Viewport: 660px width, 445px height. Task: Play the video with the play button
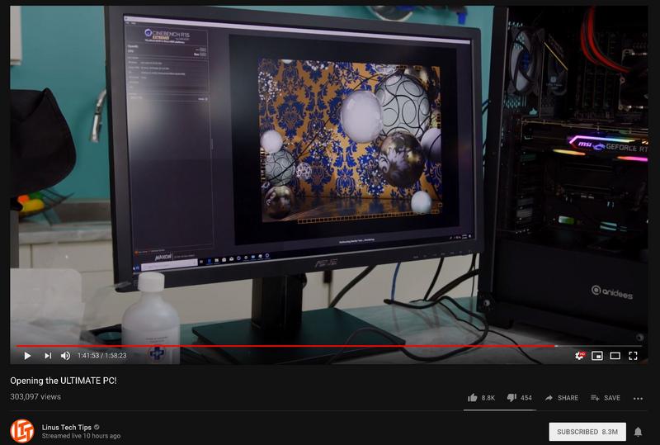(27, 356)
